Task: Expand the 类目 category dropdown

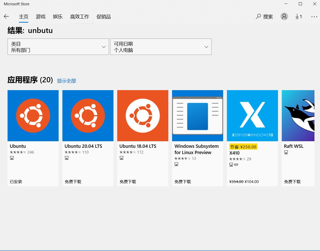Action: click(x=58, y=47)
